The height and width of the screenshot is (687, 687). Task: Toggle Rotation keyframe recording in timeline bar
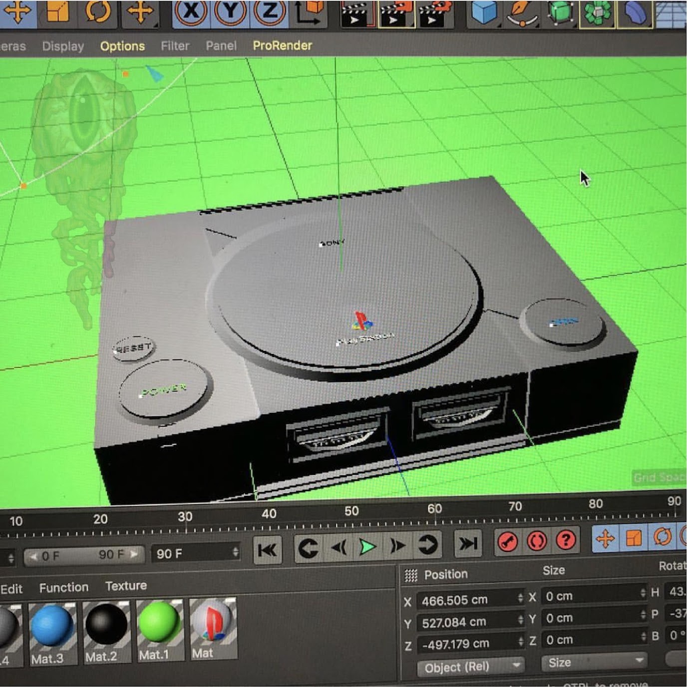(663, 537)
